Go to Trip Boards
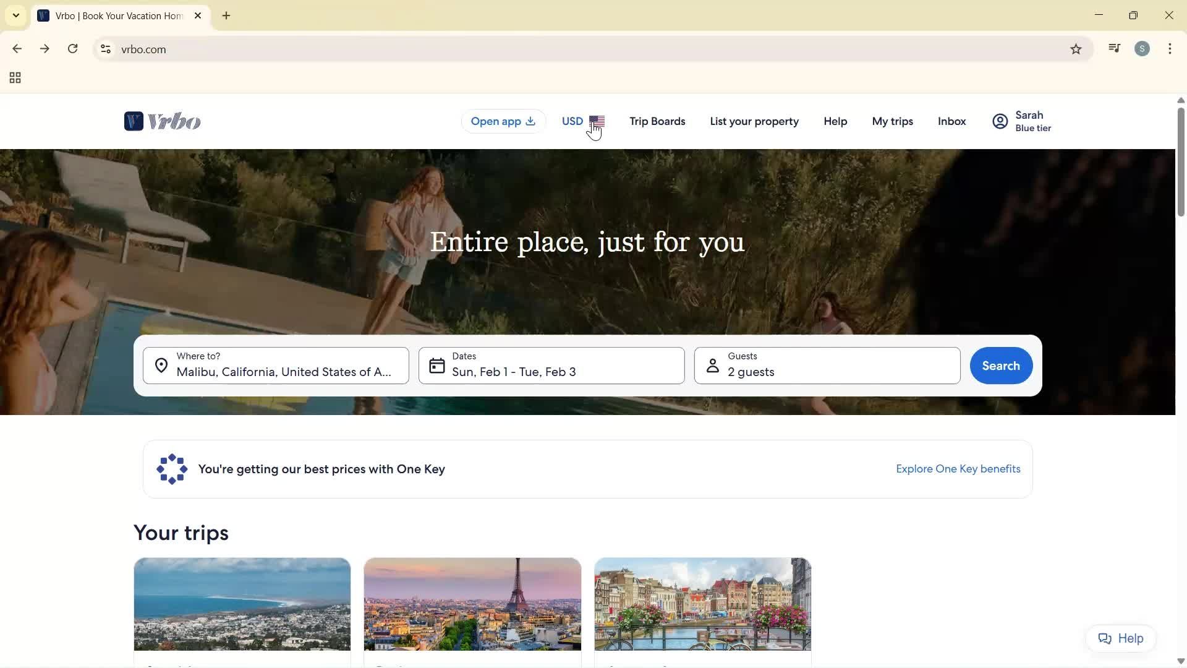Screen dimensions: 1187x668 [x=657, y=121]
